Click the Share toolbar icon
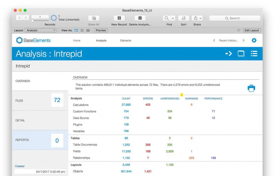Viewport: 274px width, 176px height. click(196, 18)
